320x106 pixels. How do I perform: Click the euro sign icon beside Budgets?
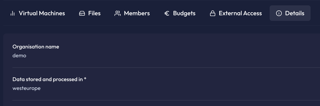pos(167,13)
